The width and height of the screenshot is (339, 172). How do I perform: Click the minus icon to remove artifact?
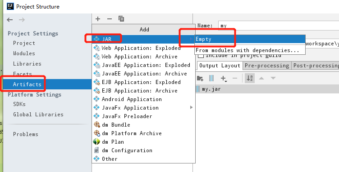click(x=110, y=19)
